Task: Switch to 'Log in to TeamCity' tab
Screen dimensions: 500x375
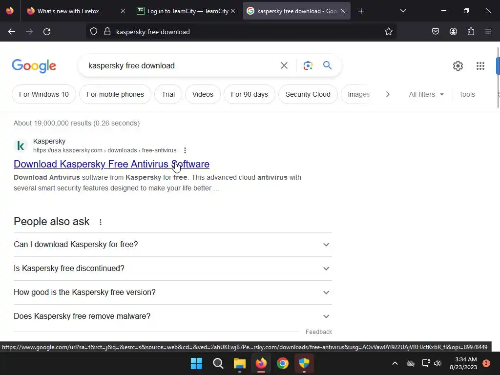Action: [x=186, y=11]
